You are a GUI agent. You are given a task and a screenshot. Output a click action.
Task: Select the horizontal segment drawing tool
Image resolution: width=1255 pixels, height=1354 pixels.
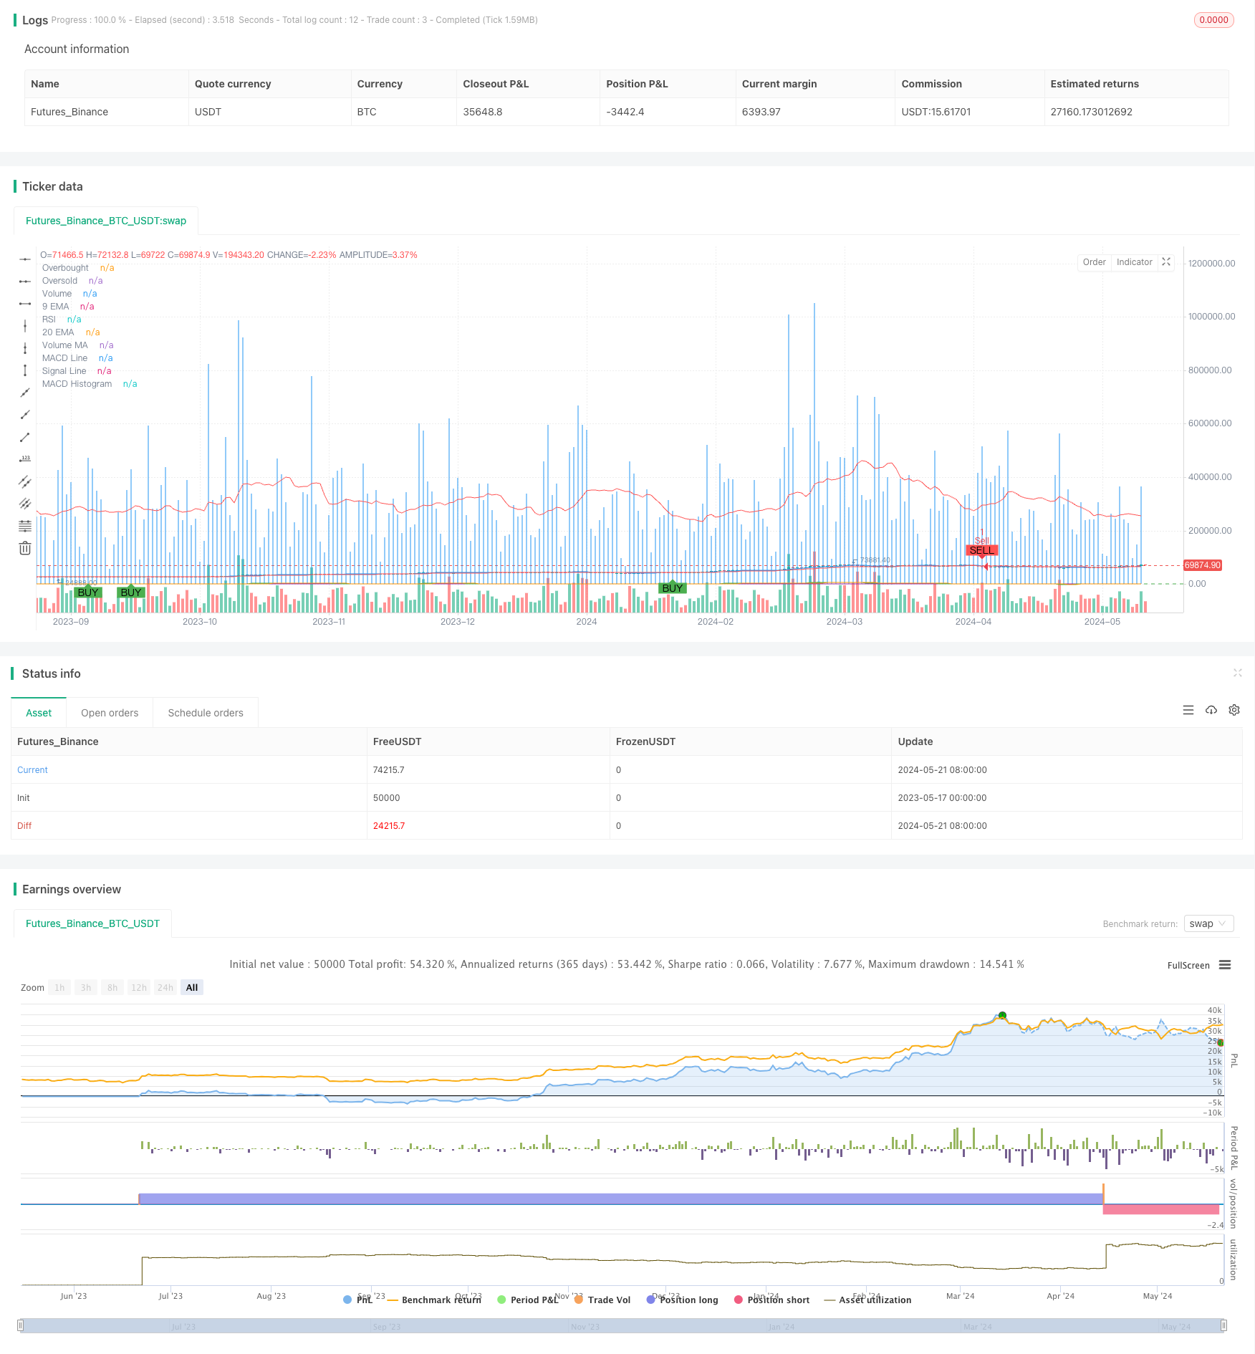pos(25,304)
